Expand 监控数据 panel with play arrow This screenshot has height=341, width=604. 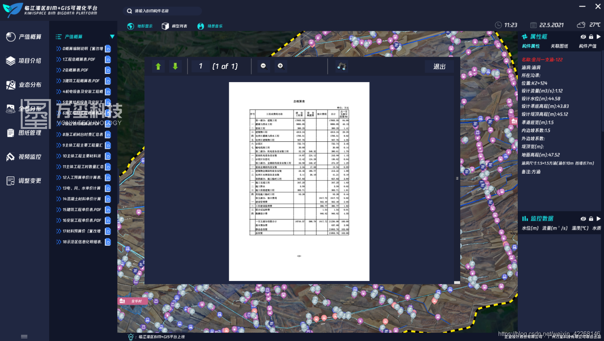tap(599, 219)
